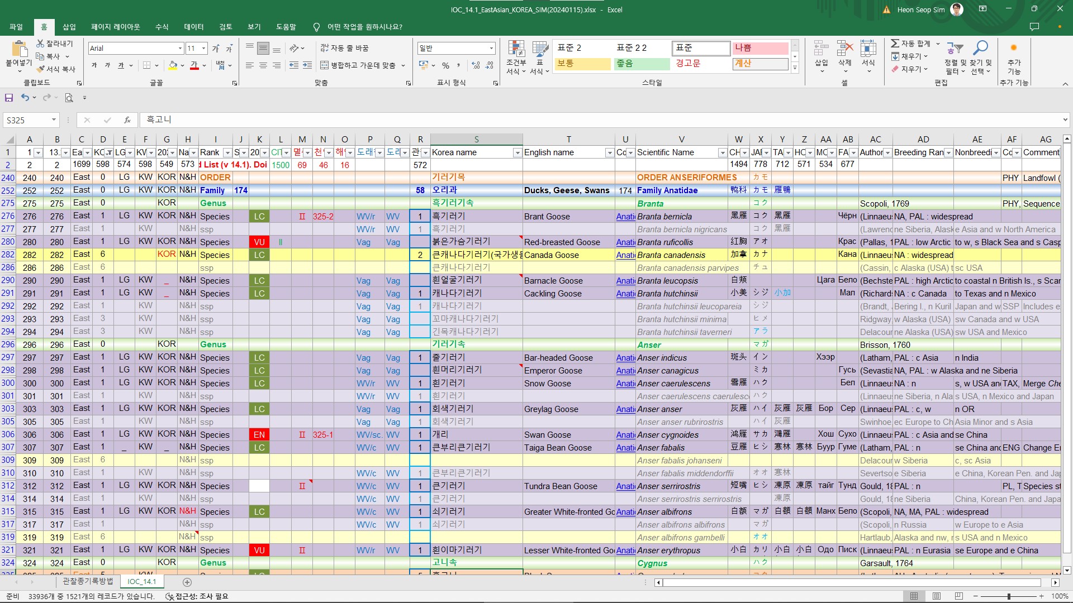Click the Format Painter (서식 복사) icon
The width and height of the screenshot is (1073, 603).
click(41, 69)
